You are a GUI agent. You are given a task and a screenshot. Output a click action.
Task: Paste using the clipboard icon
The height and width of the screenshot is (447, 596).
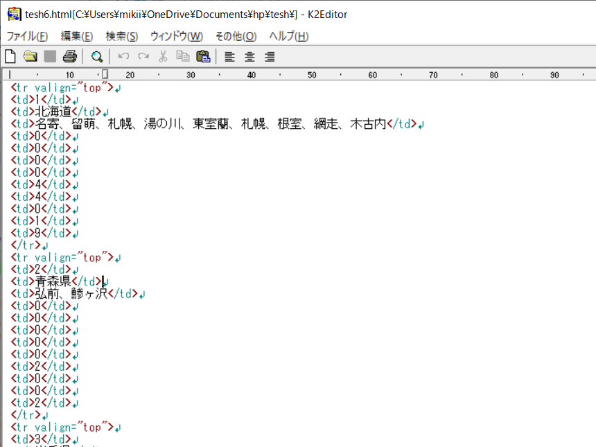point(203,56)
